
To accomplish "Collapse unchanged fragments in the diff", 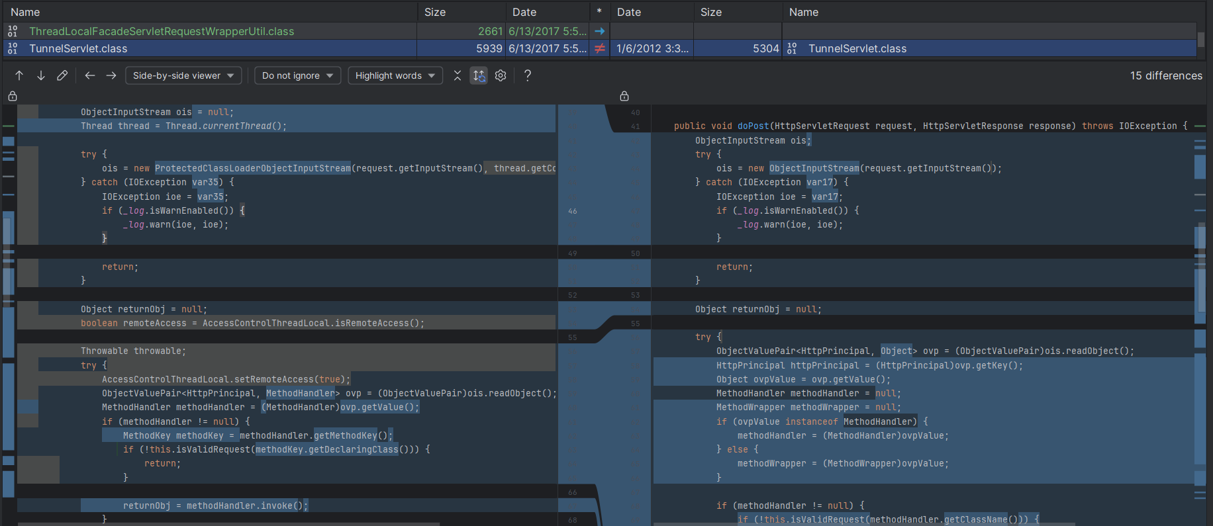I will tap(457, 75).
